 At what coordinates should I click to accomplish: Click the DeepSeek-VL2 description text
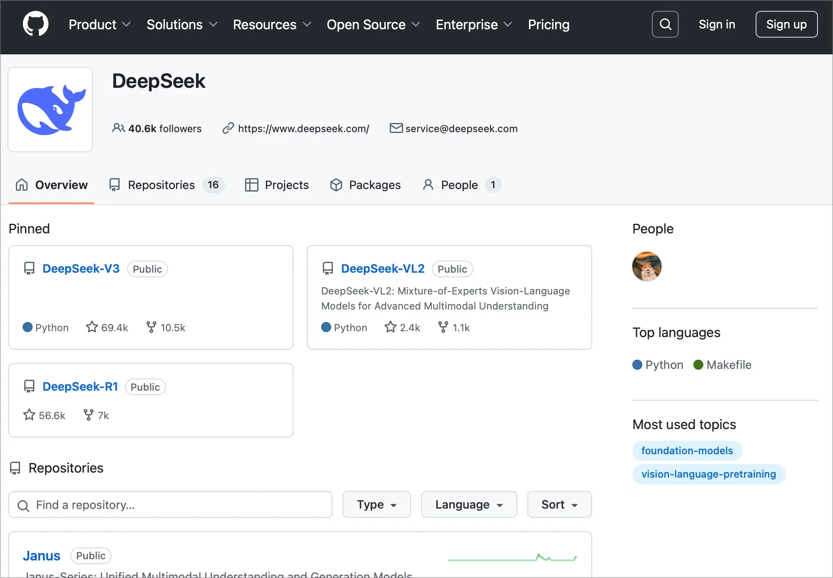445,298
